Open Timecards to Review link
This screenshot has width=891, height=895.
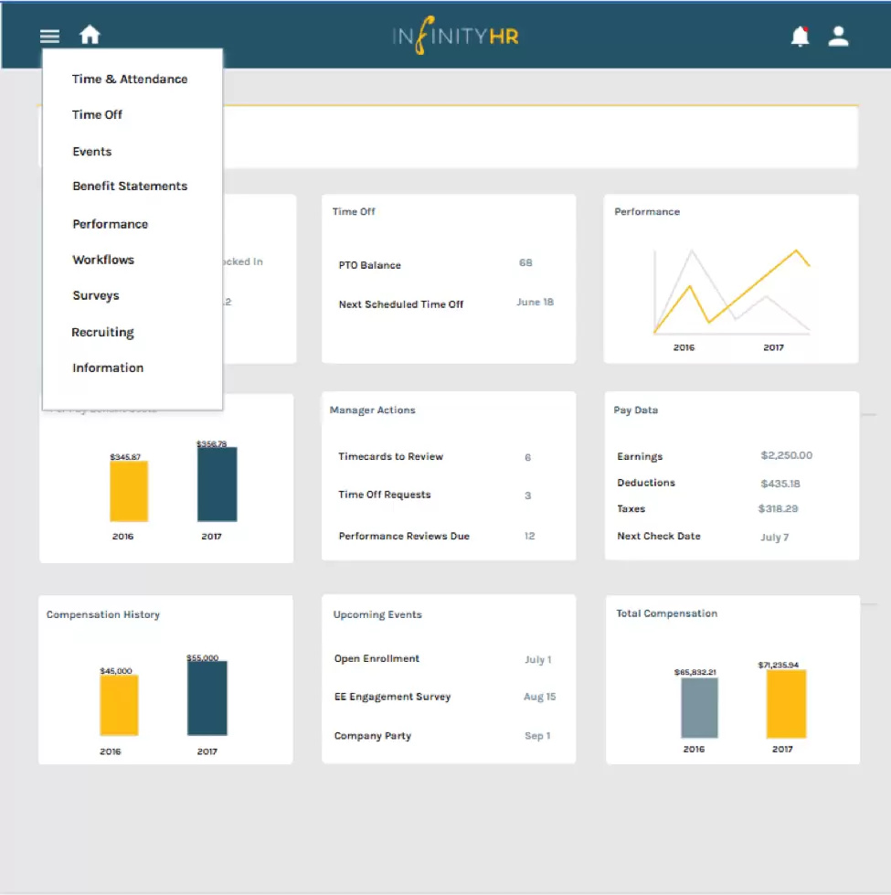[x=391, y=457]
